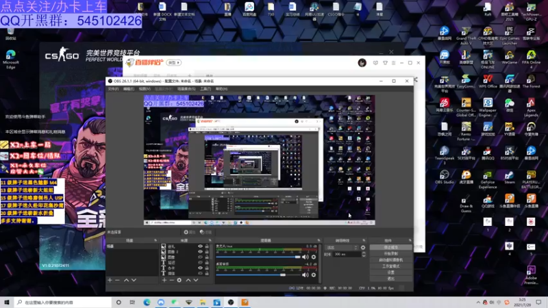This screenshot has height=308, width=548.
Task: Open source 属性 properties gear above docks
Action: coord(190,232)
